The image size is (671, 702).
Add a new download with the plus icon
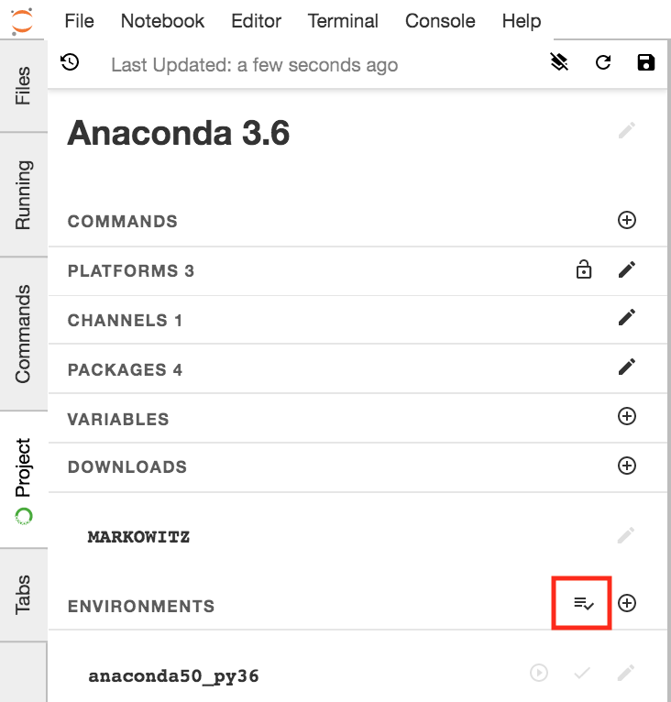627,466
